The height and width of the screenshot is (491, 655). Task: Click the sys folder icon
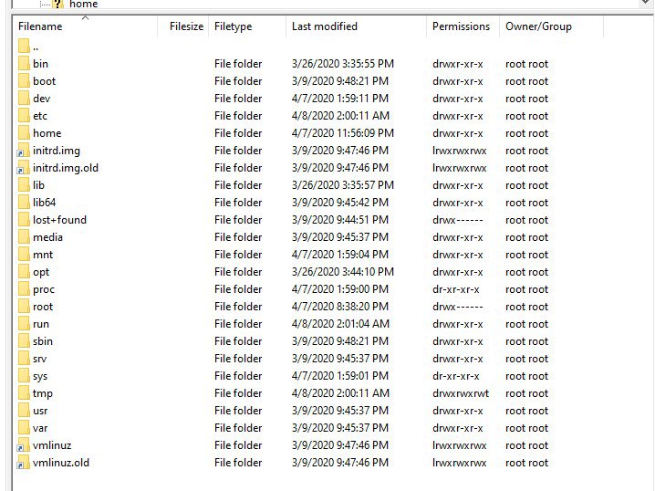click(x=24, y=376)
